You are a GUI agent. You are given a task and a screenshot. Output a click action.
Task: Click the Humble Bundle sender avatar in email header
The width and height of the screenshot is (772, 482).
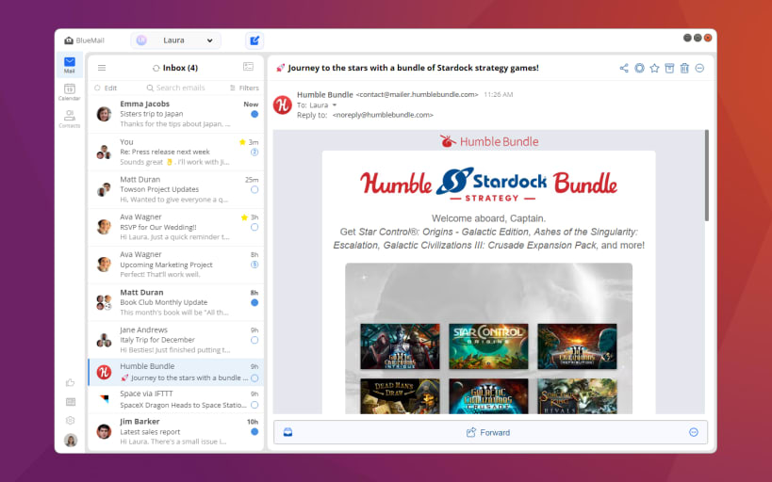click(x=283, y=104)
